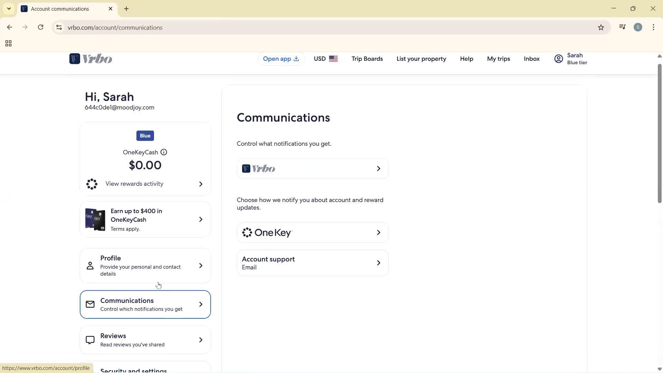
Task: Select the Earn up to $400 card offer
Action: coord(145,219)
